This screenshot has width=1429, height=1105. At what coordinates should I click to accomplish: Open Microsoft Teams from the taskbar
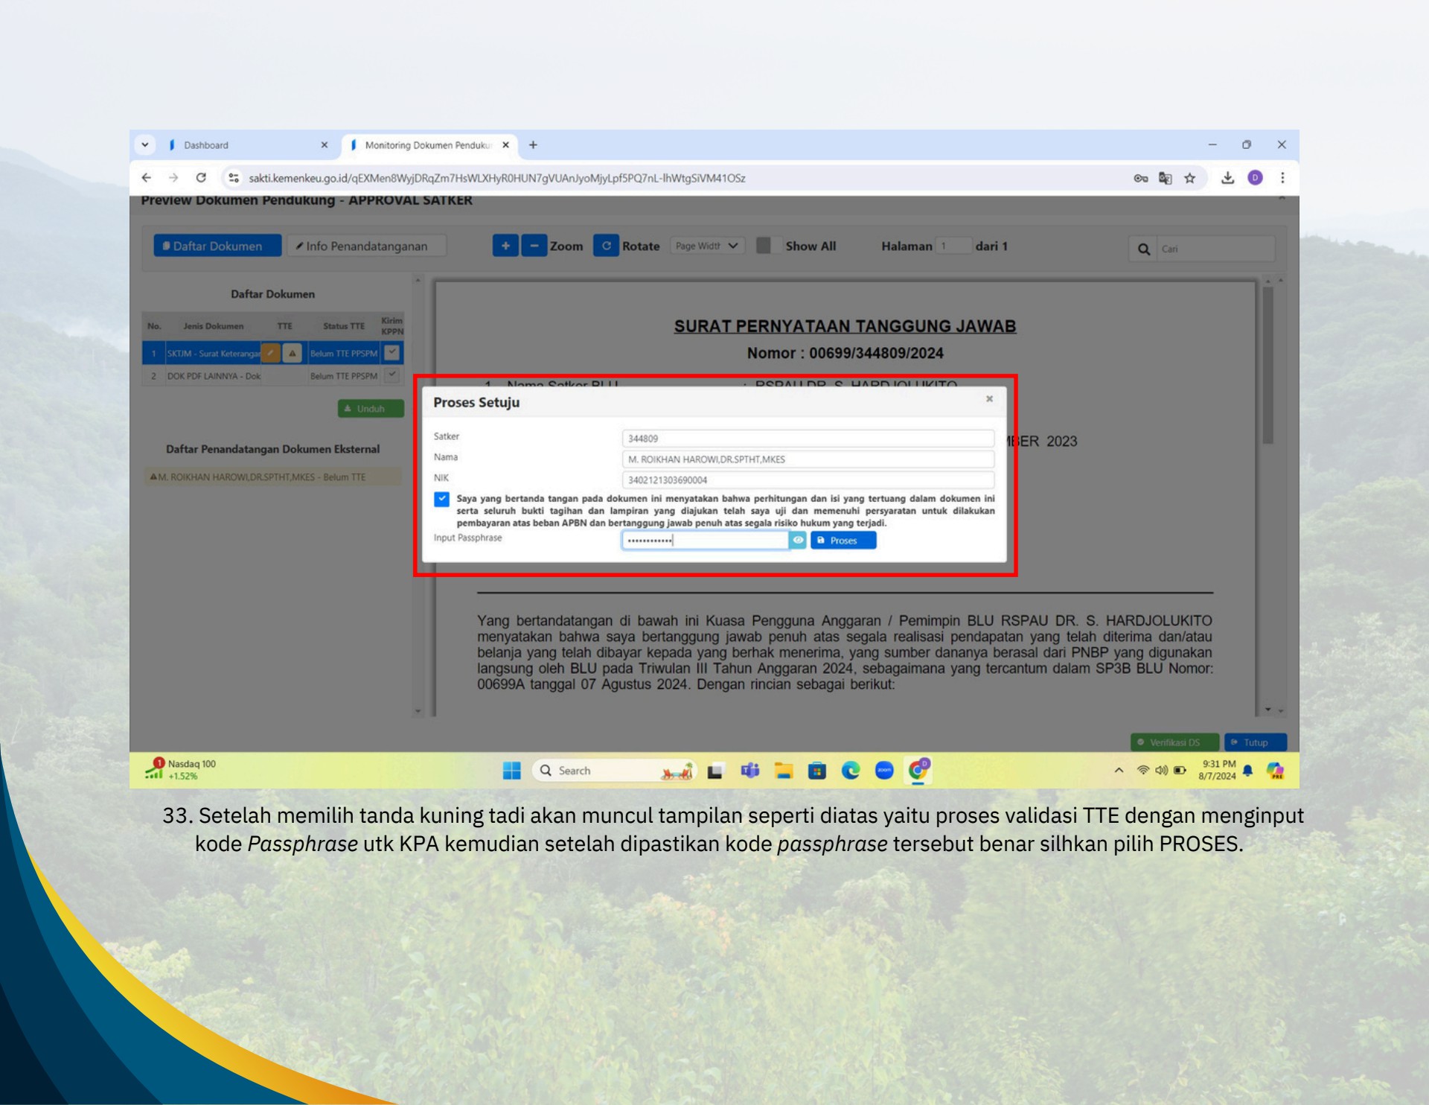tap(751, 771)
